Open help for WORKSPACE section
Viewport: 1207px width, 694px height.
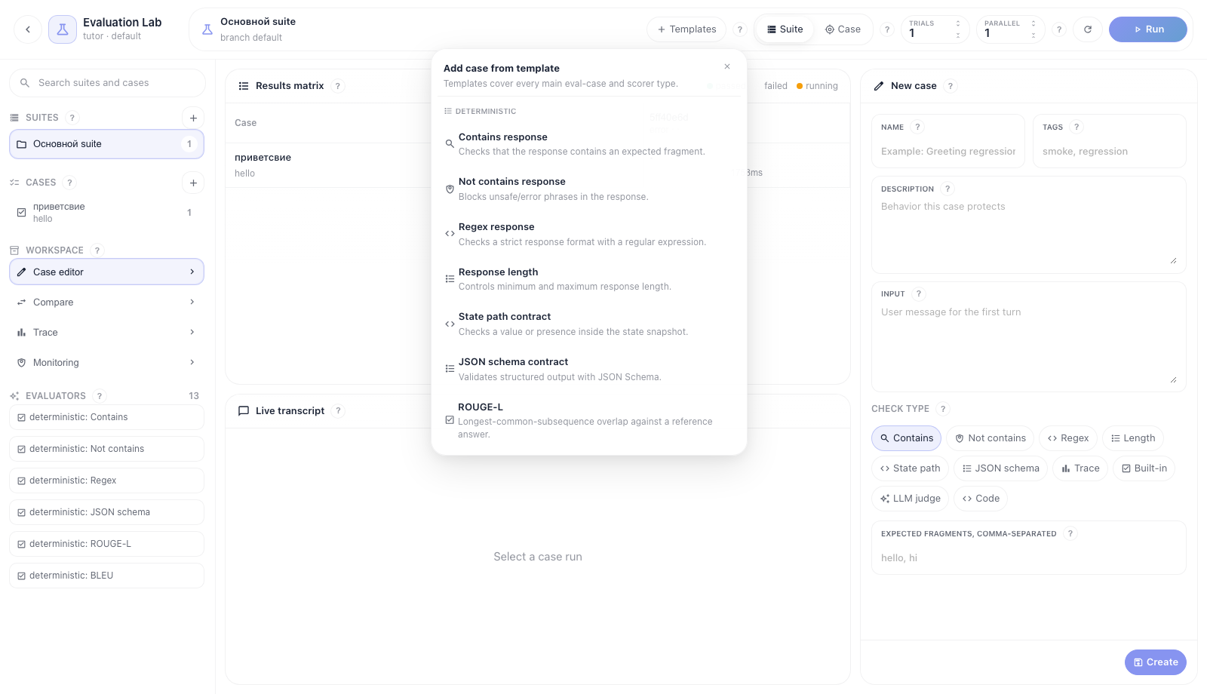[x=97, y=250]
